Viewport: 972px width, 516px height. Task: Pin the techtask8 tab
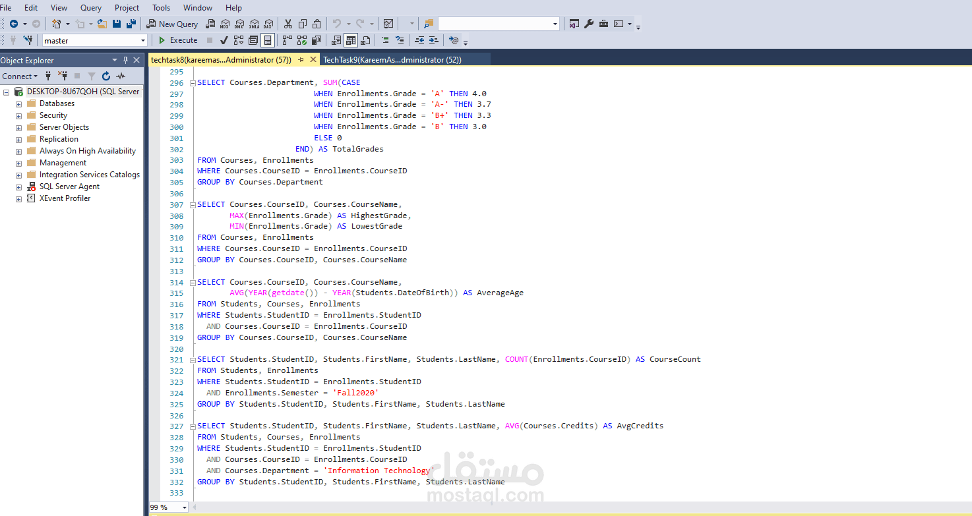click(301, 59)
